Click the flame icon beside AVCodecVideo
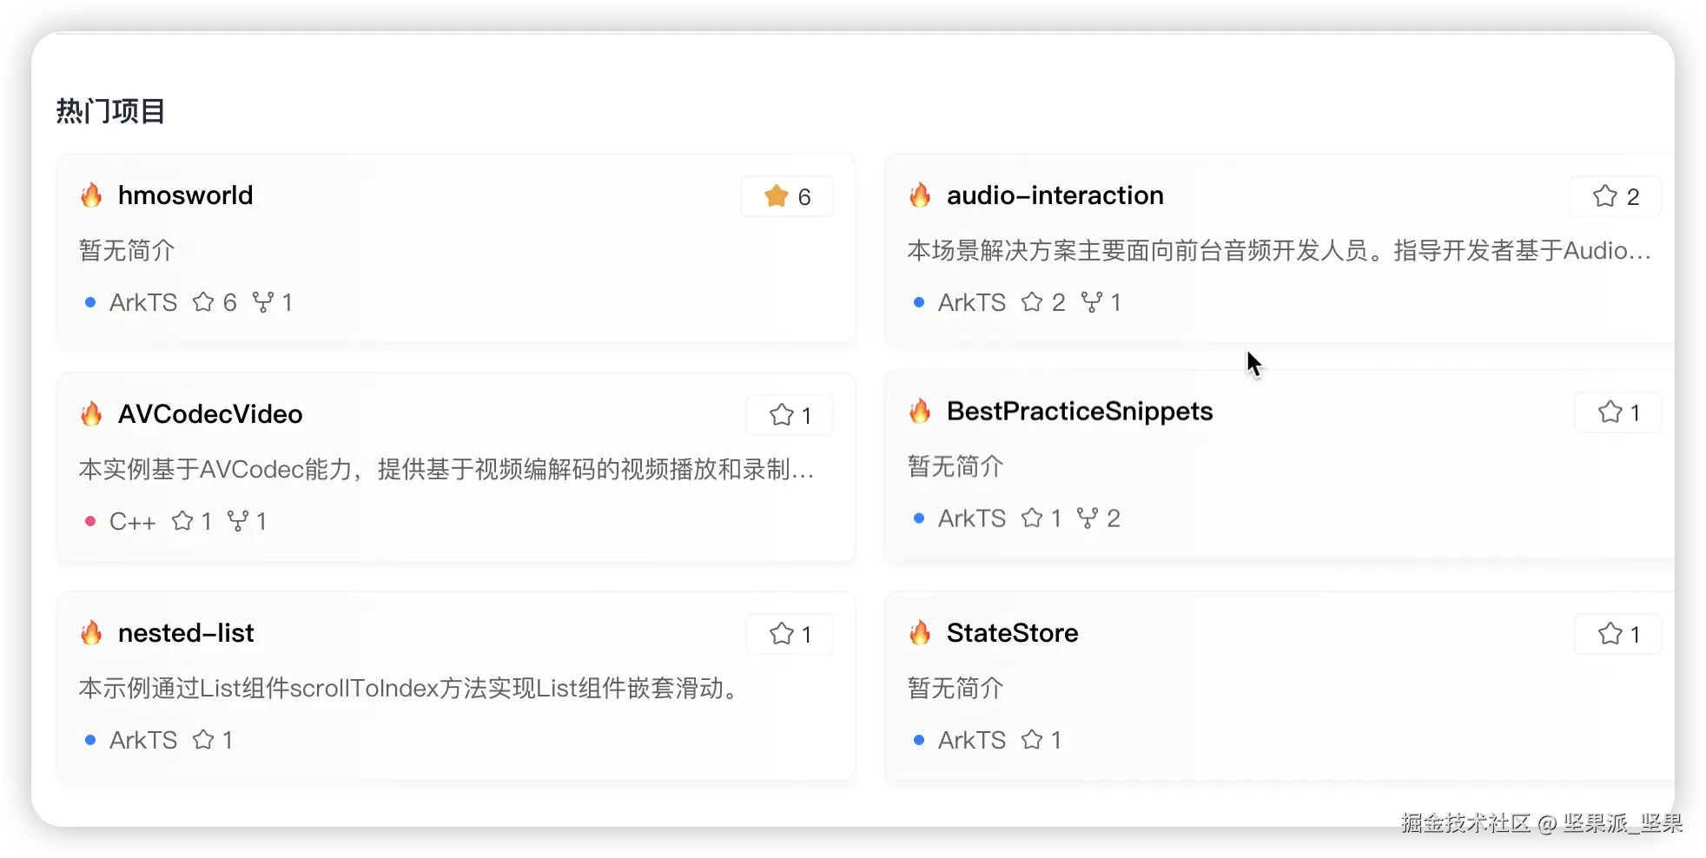 91,414
